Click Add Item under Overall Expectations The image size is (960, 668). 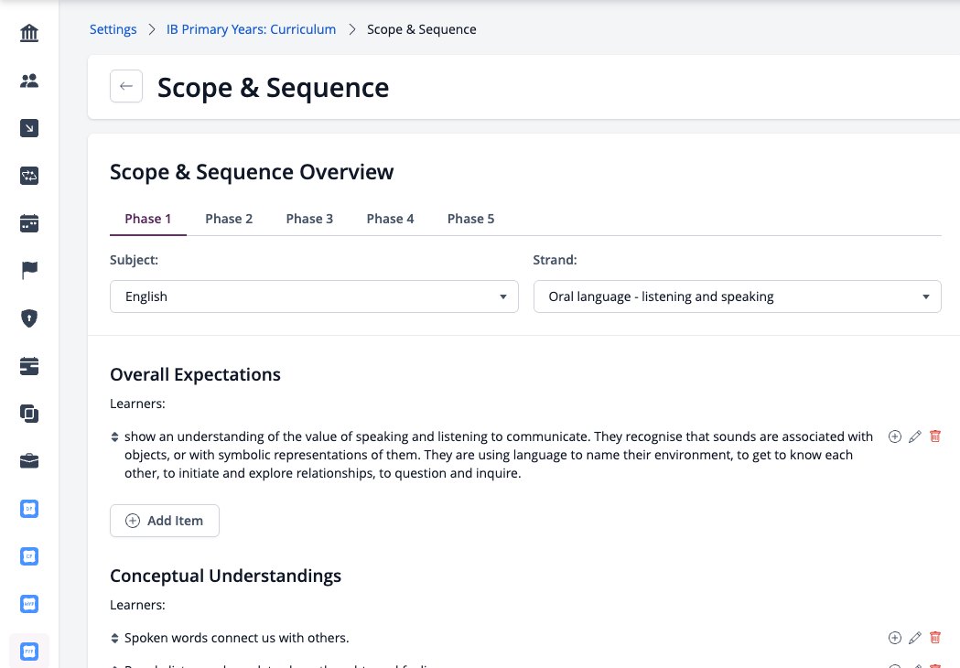click(165, 521)
